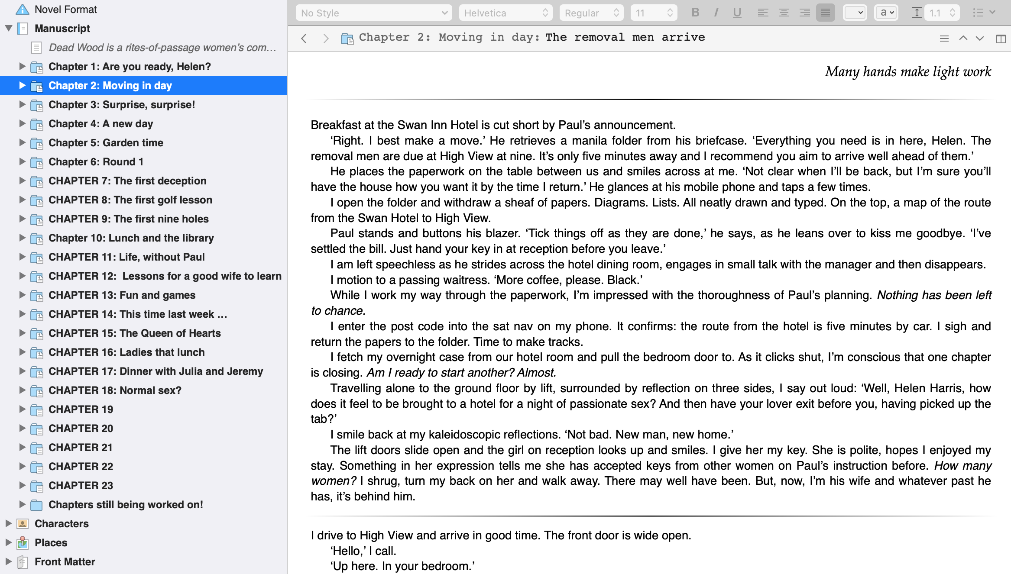Toggle italic formatting

click(716, 13)
